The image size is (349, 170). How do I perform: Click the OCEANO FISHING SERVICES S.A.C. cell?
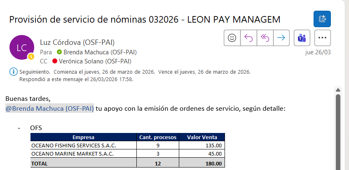(x=74, y=145)
